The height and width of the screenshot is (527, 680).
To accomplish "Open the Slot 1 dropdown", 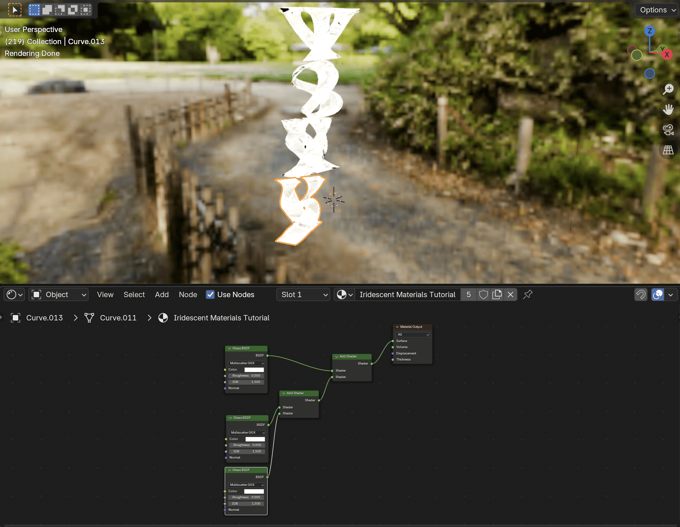I will (x=303, y=294).
